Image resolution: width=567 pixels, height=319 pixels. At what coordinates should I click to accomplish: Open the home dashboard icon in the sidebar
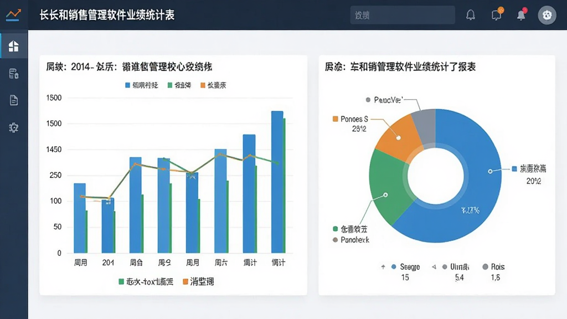(14, 46)
